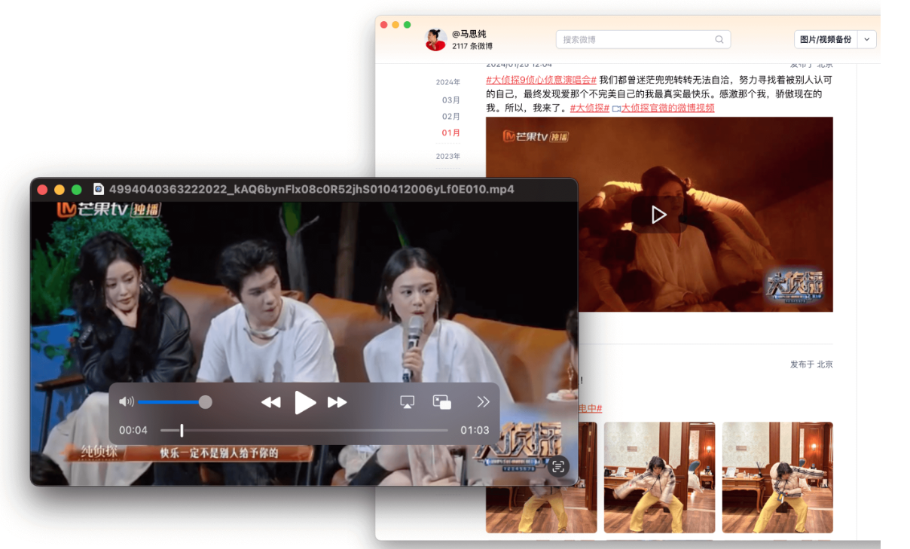Open the #大侦探9侦心侦意演唱会# hashtag link
The height and width of the screenshot is (549, 910).
tap(541, 80)
